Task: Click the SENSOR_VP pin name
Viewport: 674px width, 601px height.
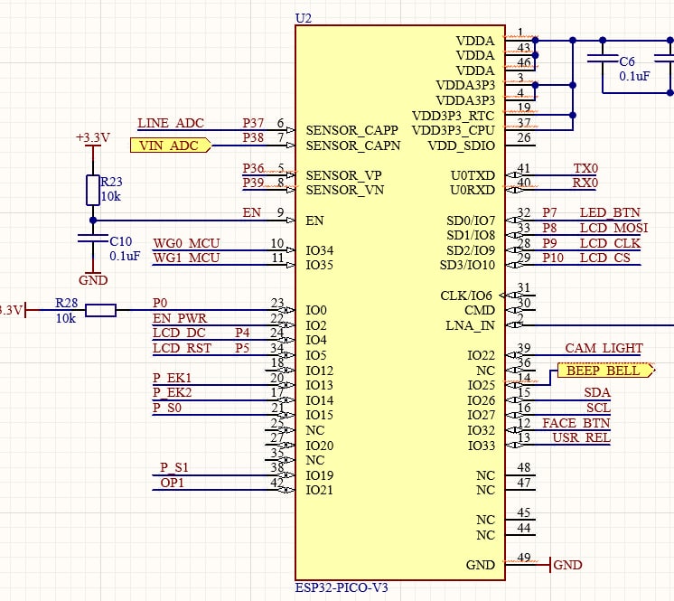Action: point(343,175)
